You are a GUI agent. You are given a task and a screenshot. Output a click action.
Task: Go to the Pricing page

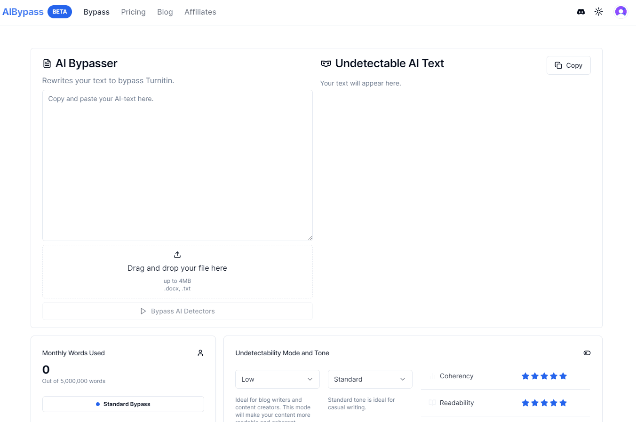pos(133,12)
